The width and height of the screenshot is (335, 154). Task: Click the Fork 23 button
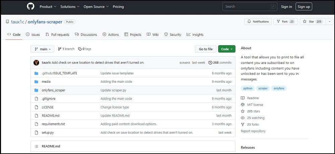286,21
